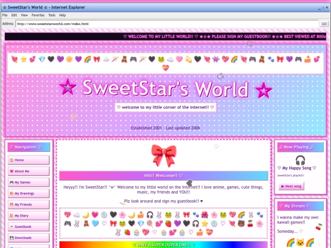Open the File menu
Screen dimensions: 331x248
(x=5, y=15)
